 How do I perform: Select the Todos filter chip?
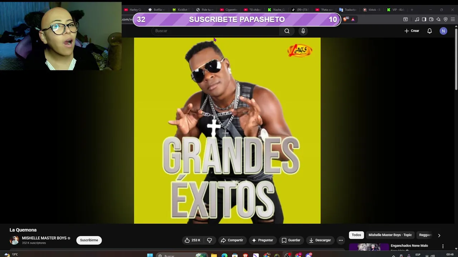pos(356,235)
